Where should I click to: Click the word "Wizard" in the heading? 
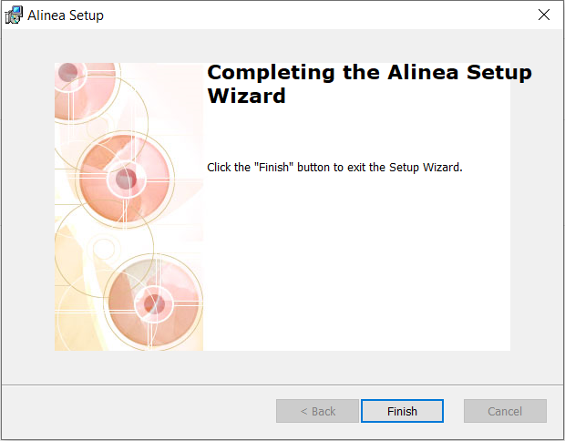click(246, 96)
